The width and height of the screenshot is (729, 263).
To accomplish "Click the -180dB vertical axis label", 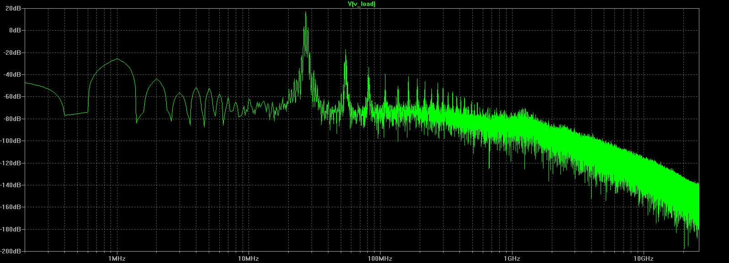I will coord(12,229).
